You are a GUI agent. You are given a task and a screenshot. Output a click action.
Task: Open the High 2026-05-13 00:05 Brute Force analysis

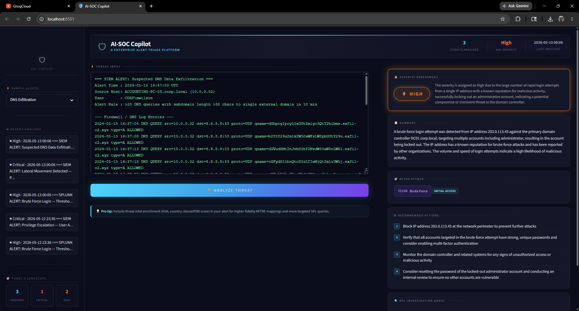pos(42,198)
